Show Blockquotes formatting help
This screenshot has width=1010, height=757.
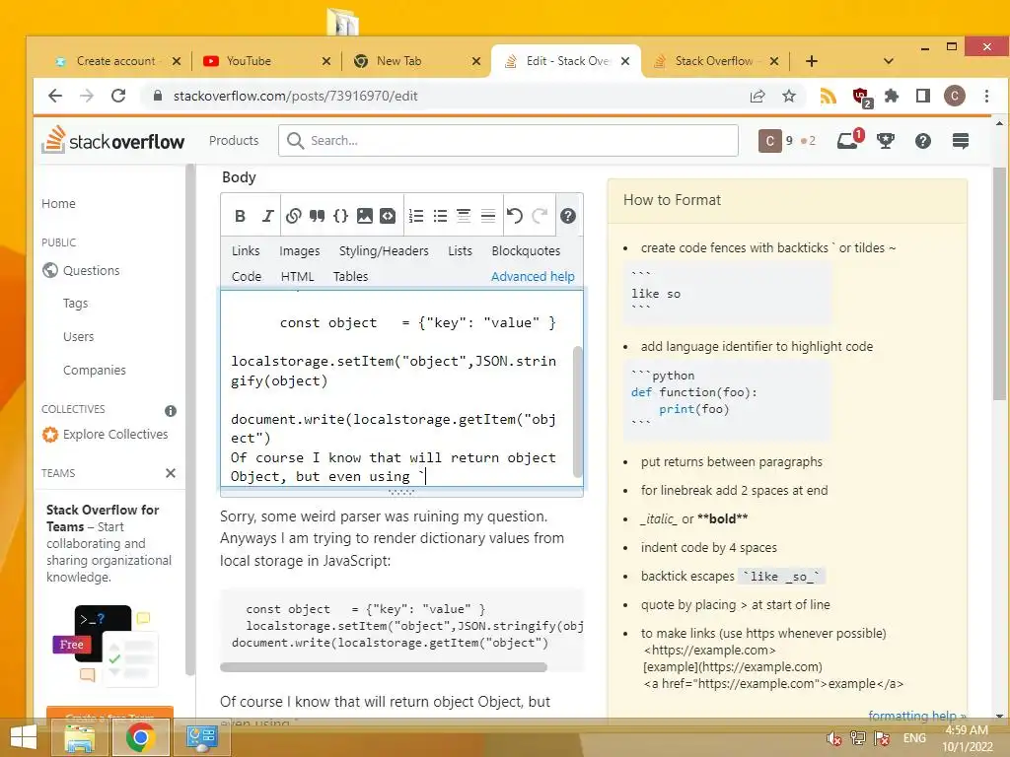(526, 251)
